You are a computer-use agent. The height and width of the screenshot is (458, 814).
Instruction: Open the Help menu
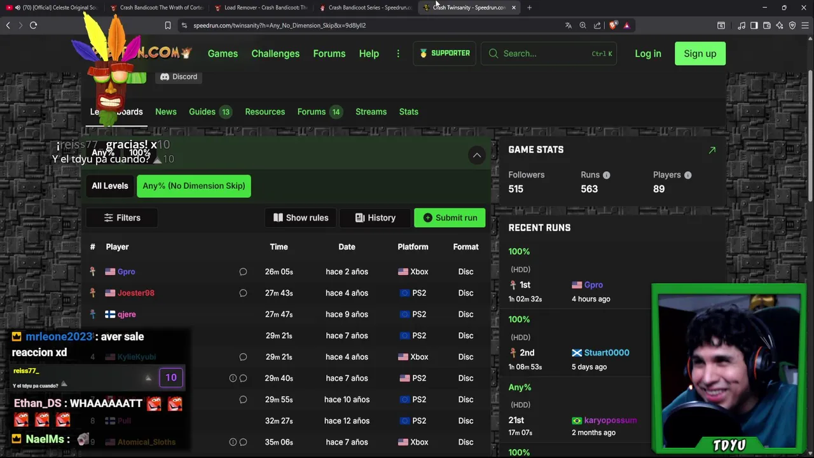tap(369, 53)
